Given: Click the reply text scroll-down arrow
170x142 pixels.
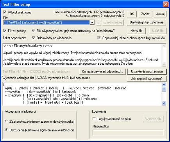Looking at the screenshot, I should [x=164, y=64].
